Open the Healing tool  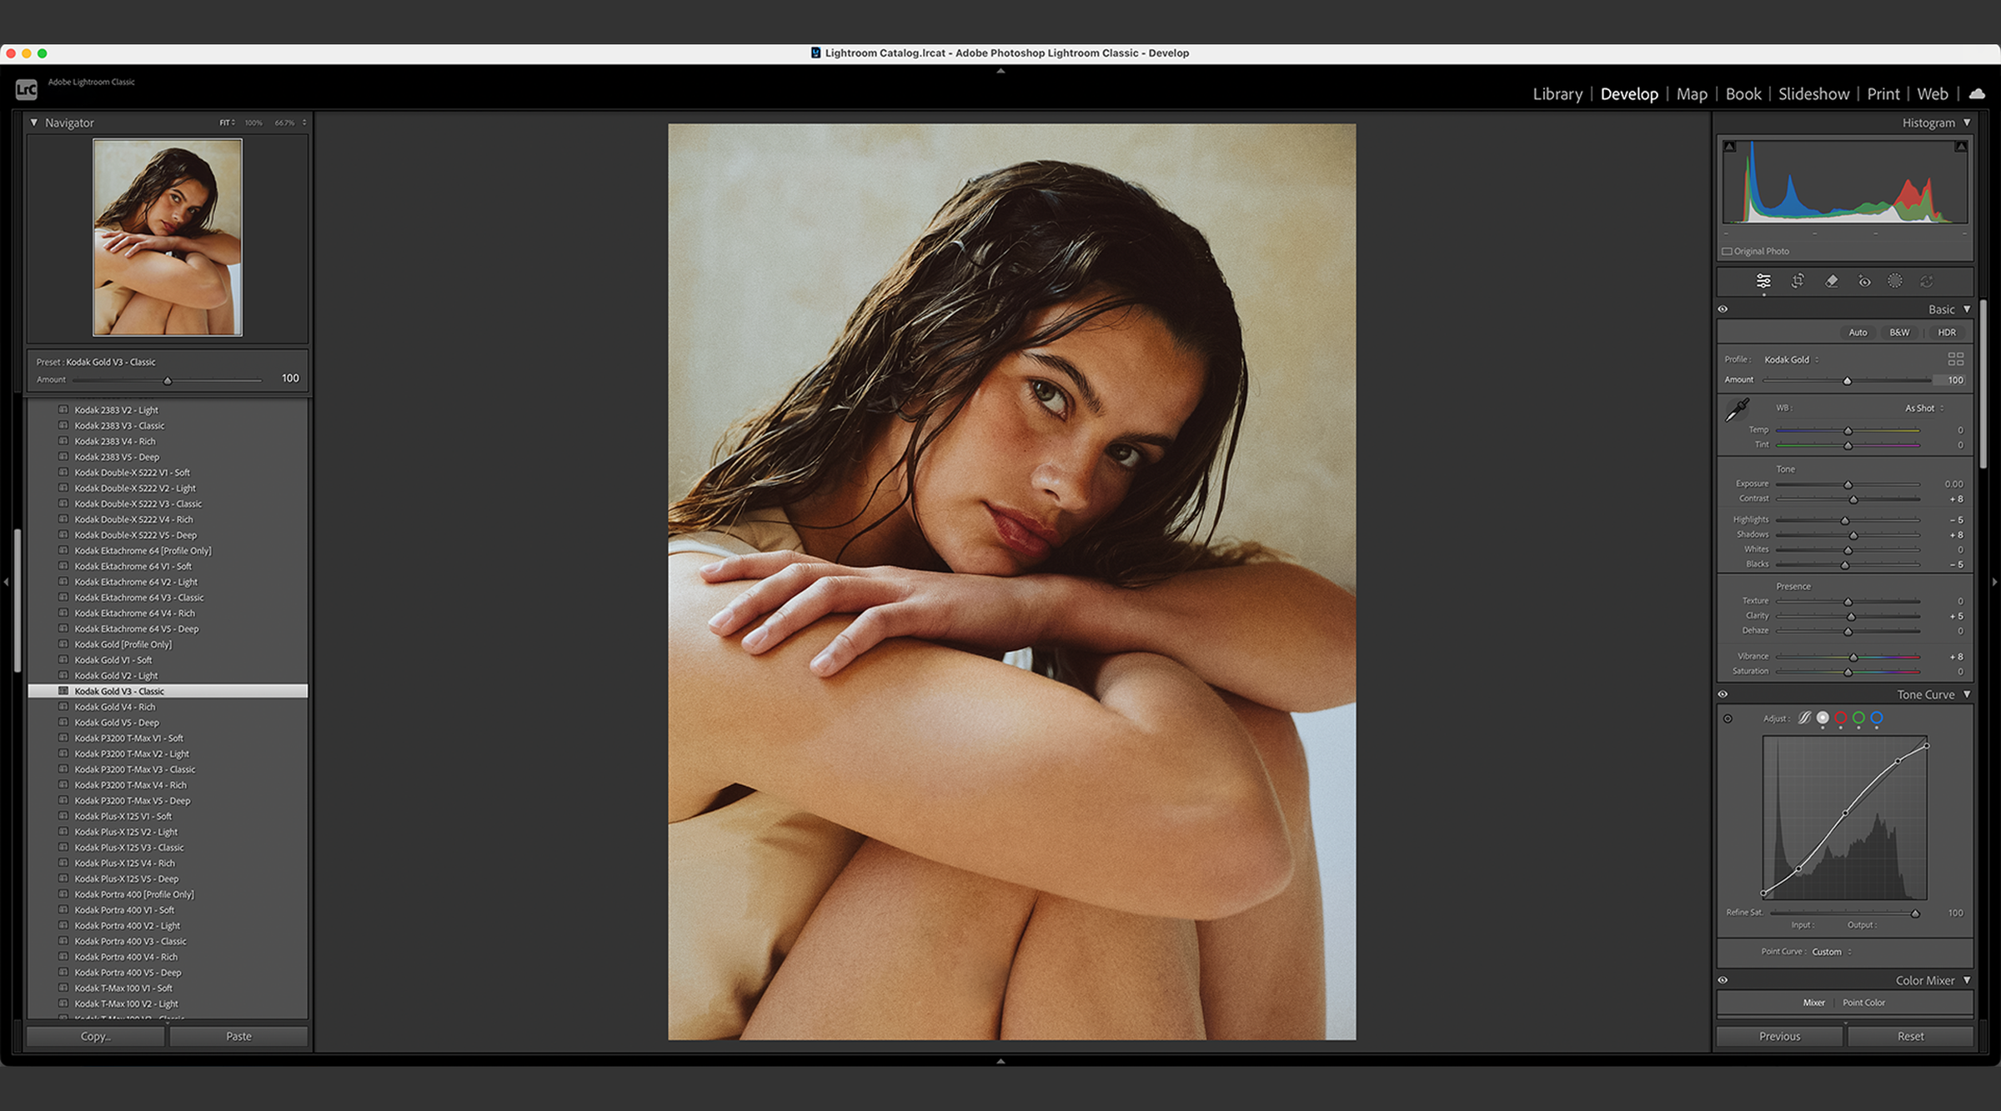pos(1832,282)
